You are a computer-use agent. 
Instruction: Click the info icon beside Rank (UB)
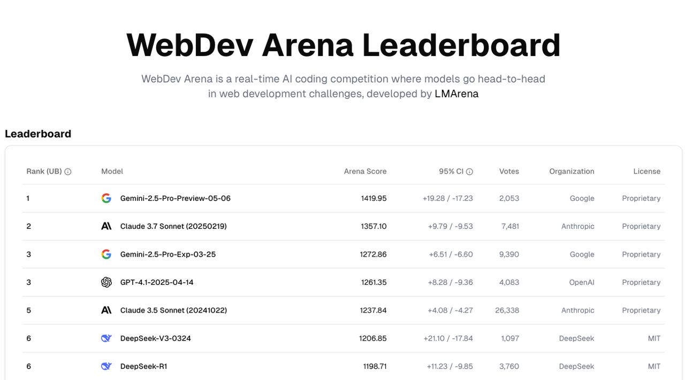[x=68, y=172]
